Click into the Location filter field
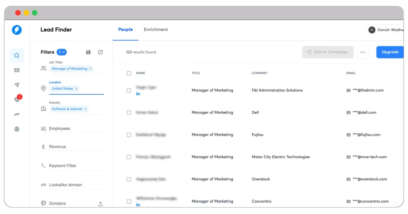 (x=76, y=89)
